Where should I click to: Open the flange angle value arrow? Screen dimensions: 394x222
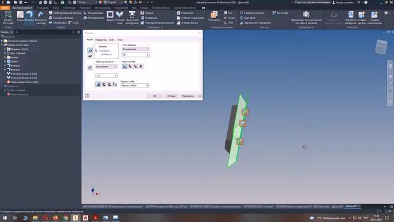pos(148,55)
